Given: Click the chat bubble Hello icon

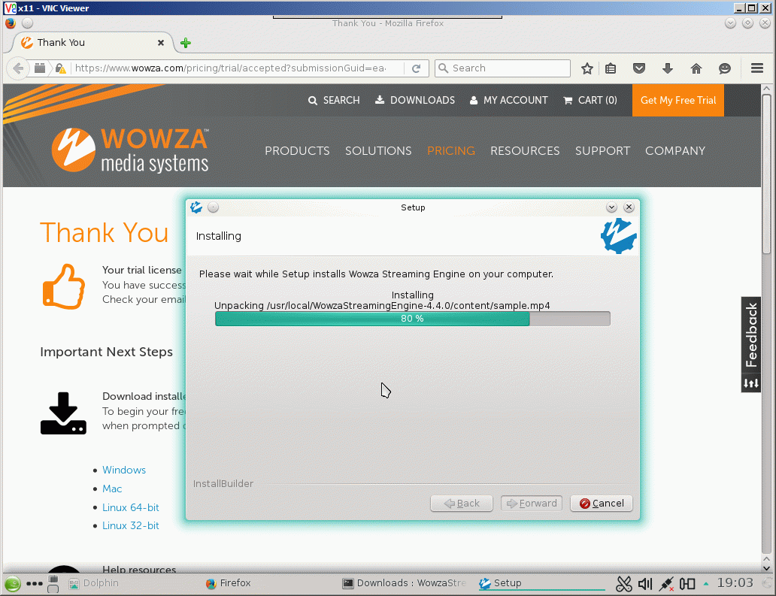Looking at the screenshot, I should [725, 68].
